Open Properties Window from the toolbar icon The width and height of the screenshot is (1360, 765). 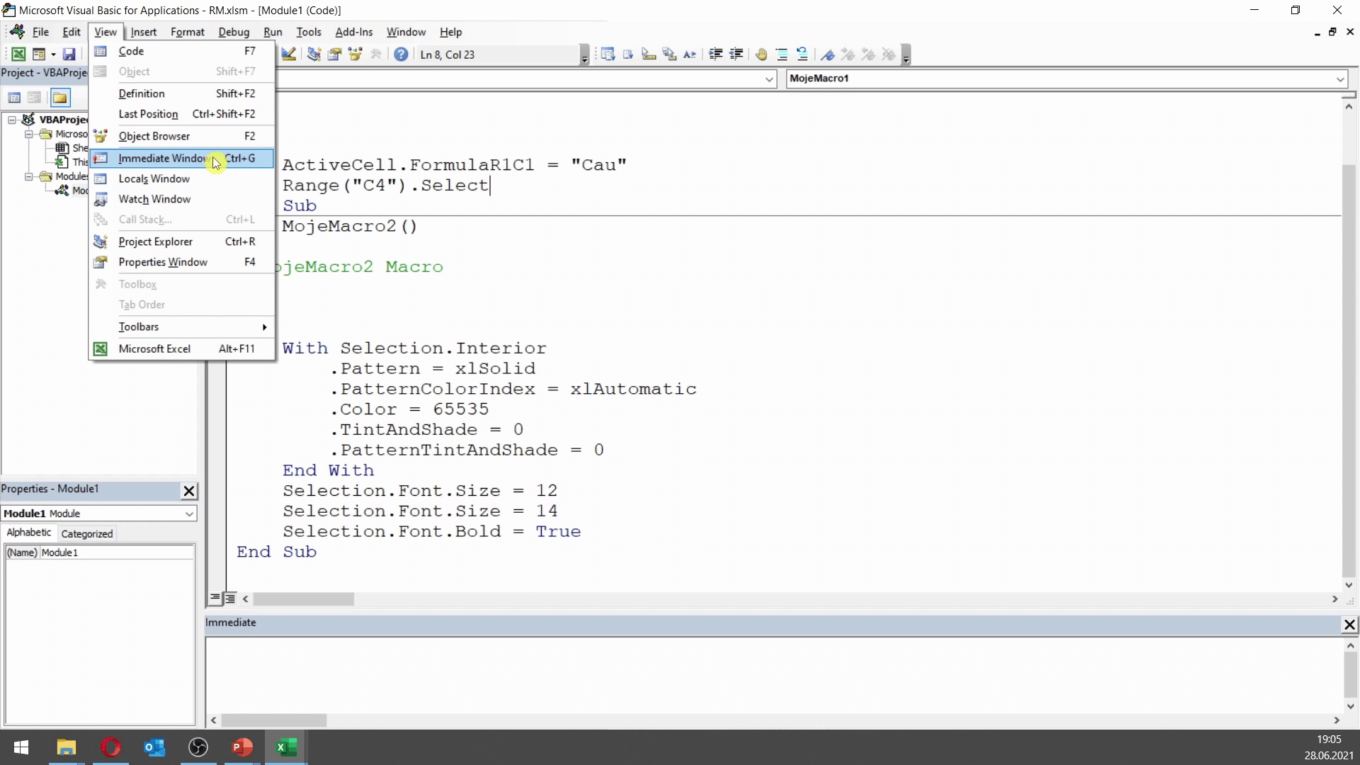pos(334,55)
